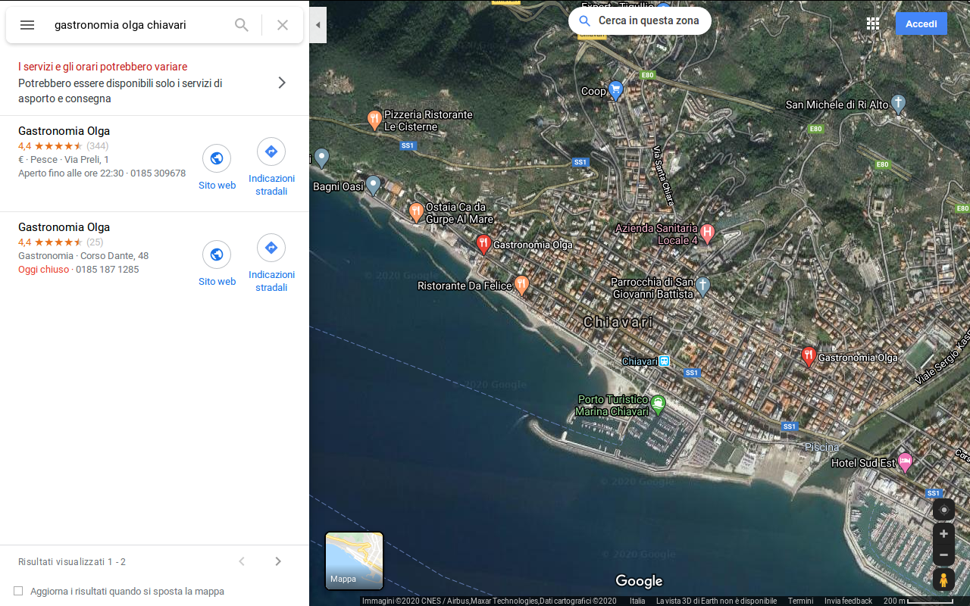This screenshot has width=970, height=606.
Task: Click the grey pin above Bagni Oasi
Action: click(322, 158)
